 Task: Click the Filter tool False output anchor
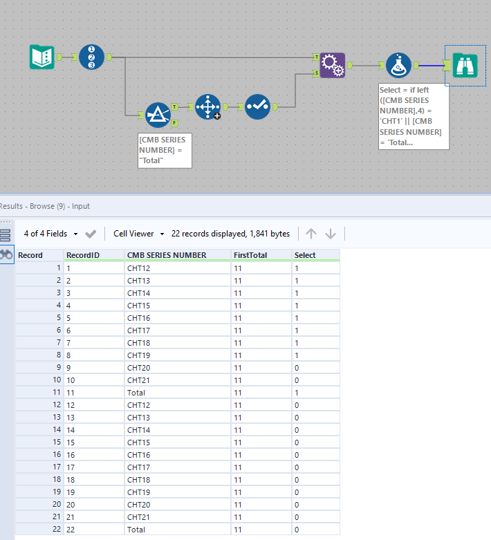click(175, 123)
